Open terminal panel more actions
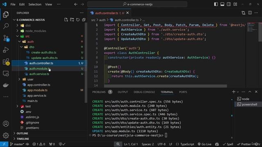The height and width of the screenshot is (147, 262). point(244,92)
